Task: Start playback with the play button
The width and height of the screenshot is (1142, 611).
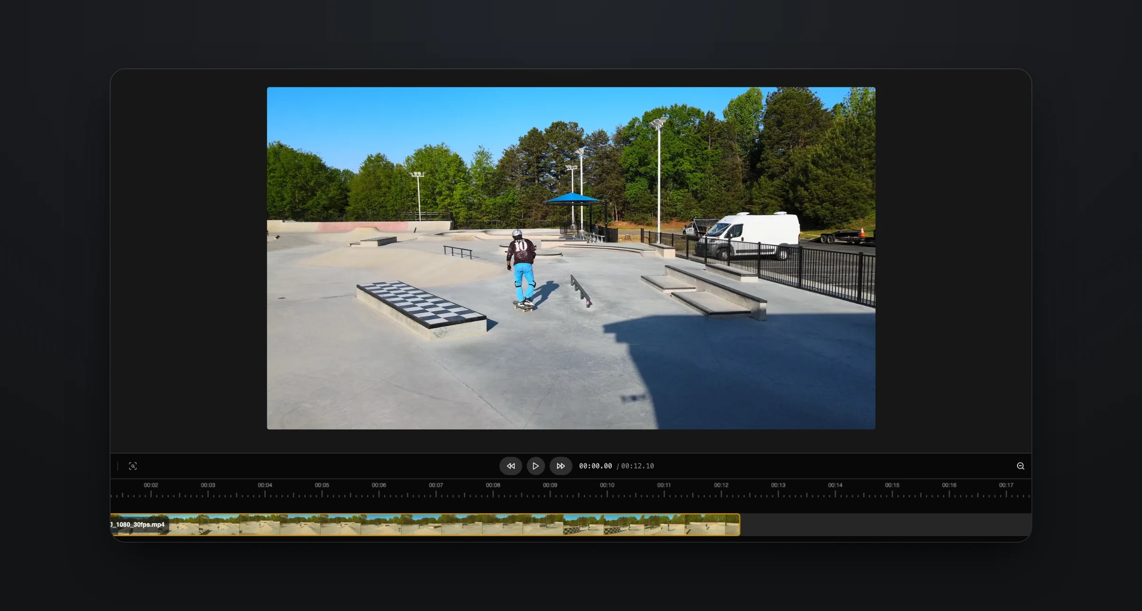Action: click(x=535, y=466)
